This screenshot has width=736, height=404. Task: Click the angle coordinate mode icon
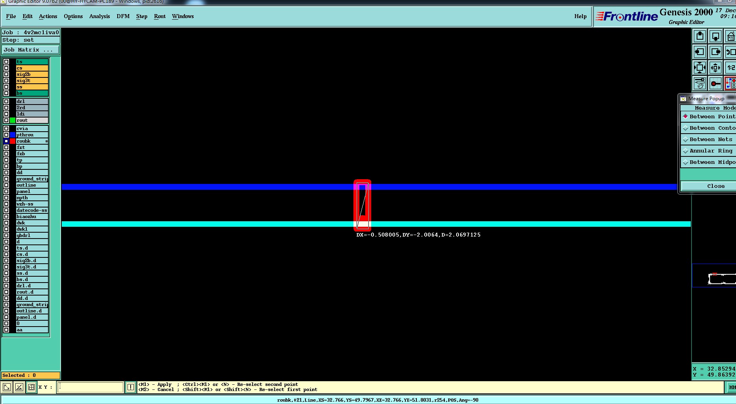(19, 387)
